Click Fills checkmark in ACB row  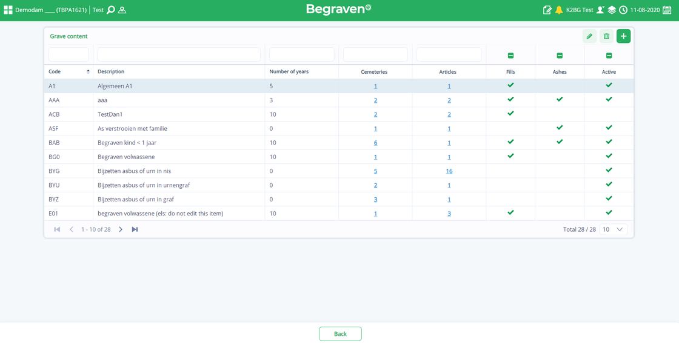coord(510,113)
